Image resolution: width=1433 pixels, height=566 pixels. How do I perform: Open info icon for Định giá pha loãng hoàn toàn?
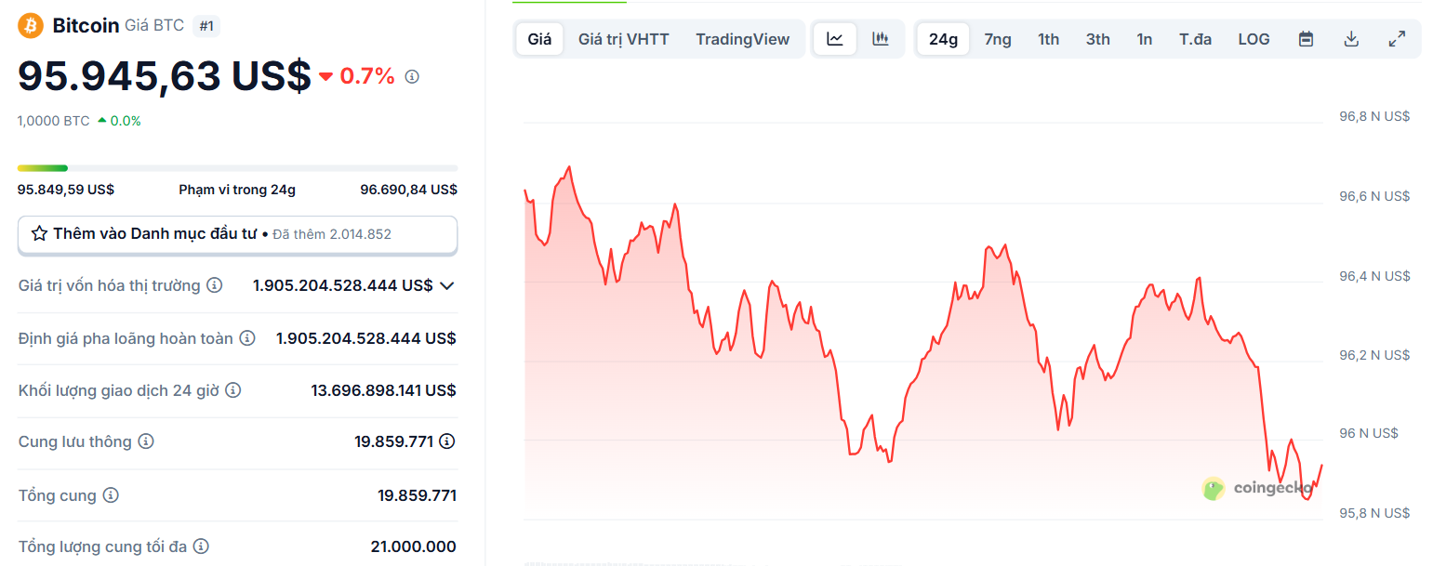click(x=247, y=338)
